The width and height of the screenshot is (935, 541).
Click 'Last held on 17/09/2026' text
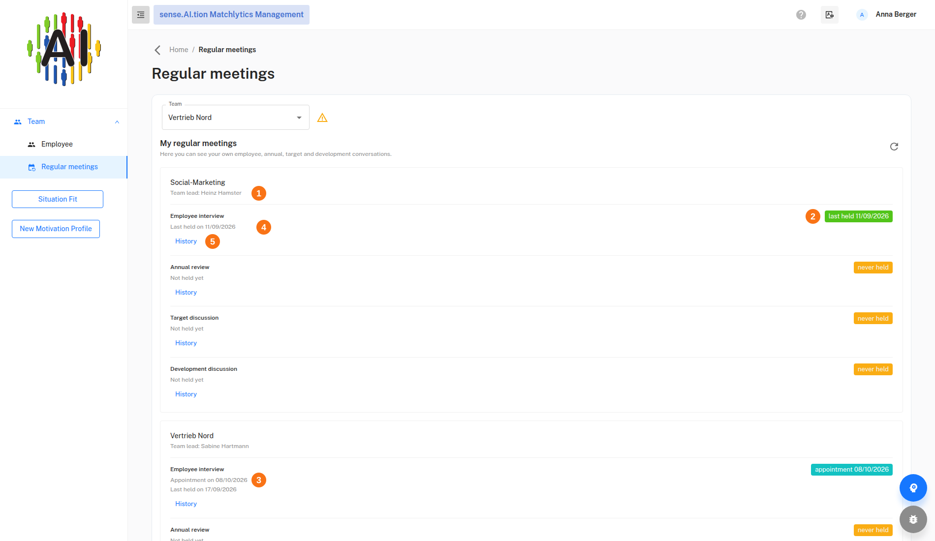(203, 489)
